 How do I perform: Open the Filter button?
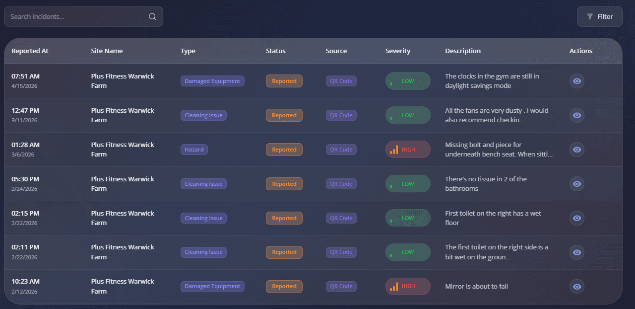599,16
